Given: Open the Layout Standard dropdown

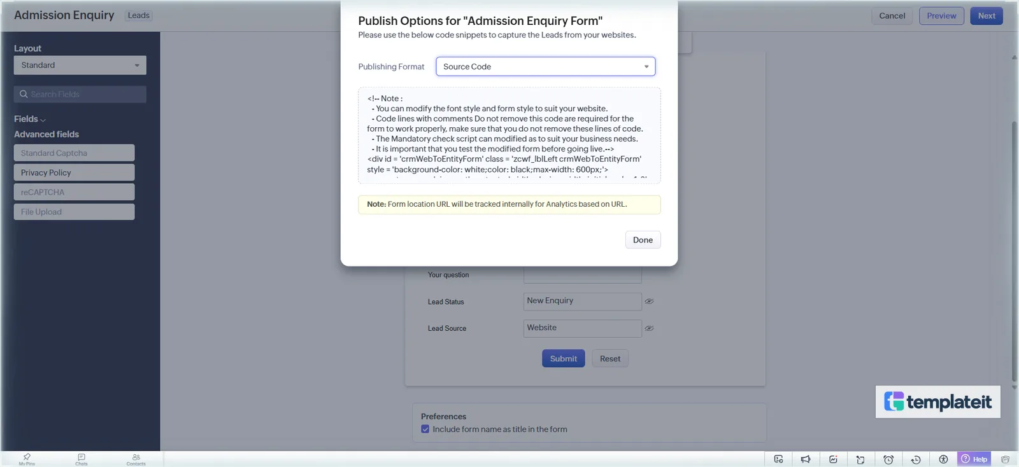Looking at the screenshot, I should coord(80,65).
